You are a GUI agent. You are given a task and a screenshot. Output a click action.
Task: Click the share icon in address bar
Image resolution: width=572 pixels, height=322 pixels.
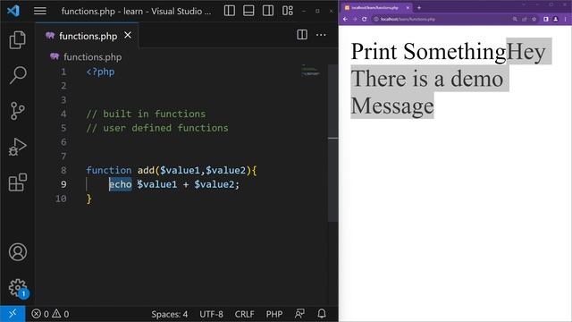tap(525, 19)
